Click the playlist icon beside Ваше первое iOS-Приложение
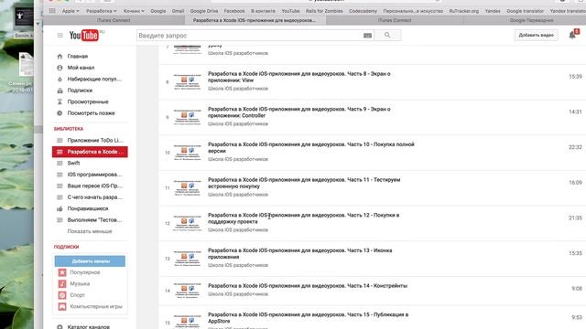Screen dimensions: 586x329 [x=60, y=186]
